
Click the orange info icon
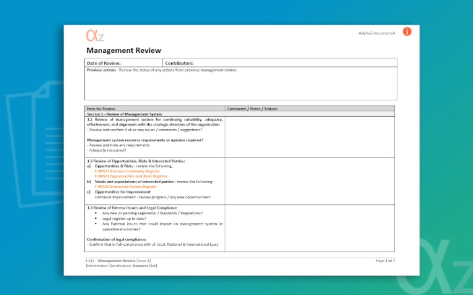pyautogui.click(x=407, y=31)
